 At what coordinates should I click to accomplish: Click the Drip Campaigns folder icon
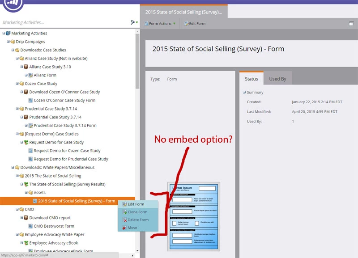(x=13, y=42)
